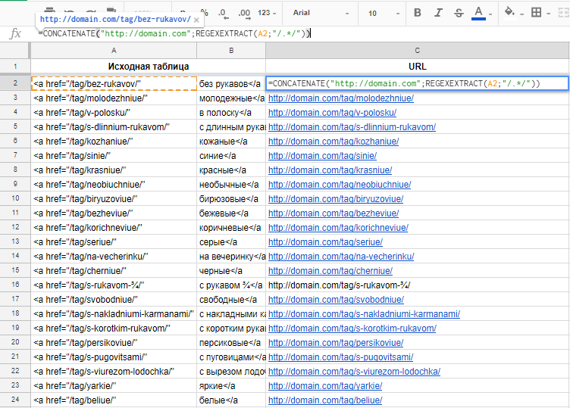This screenshot has width=570, height=408.
Task: Close the formula preview tooltip
Action: tap(196, 20)
